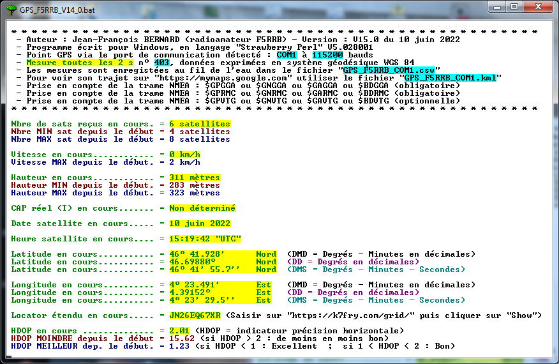559x364 pixels.
Task: Click the DMS latitude 46° 41' 55.7''
Action: click(204, 269)
